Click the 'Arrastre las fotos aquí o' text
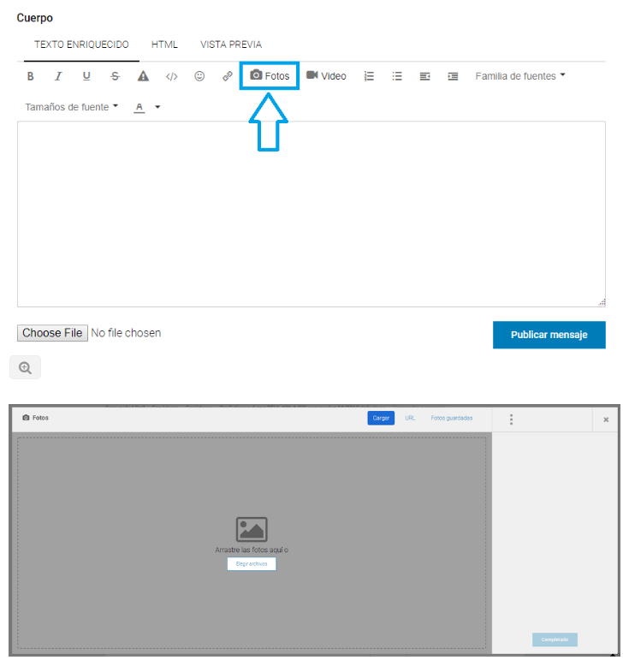This screenshot has width=629, height=666. (252, 550)
